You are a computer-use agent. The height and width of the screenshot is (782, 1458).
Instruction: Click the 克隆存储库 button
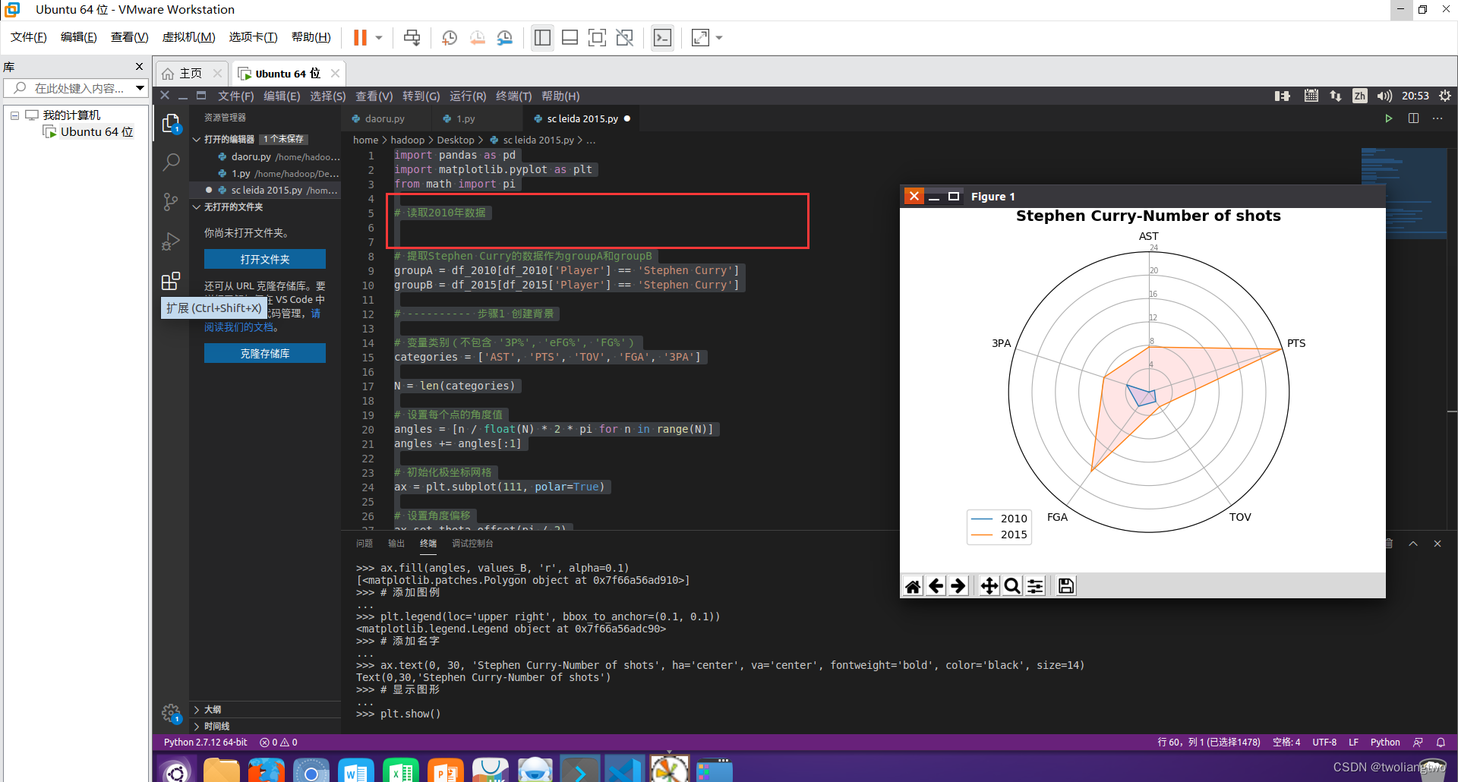265,353
